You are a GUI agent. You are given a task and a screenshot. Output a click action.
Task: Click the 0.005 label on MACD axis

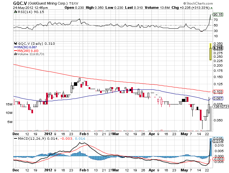(219, 151)
